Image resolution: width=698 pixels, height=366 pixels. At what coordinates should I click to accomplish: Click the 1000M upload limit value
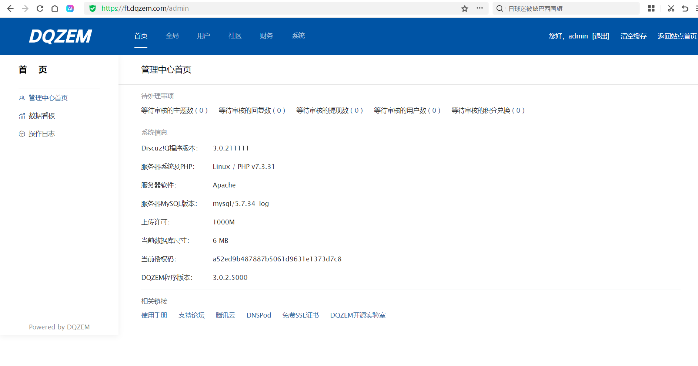[x=224, y=222]
